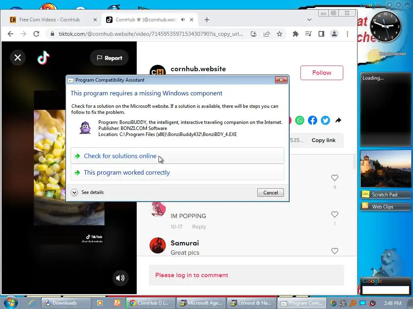Follow the cornhub.website account

321,73
